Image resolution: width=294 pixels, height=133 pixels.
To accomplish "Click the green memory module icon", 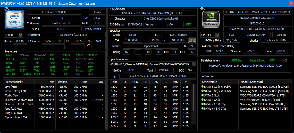I will [192, 40].
